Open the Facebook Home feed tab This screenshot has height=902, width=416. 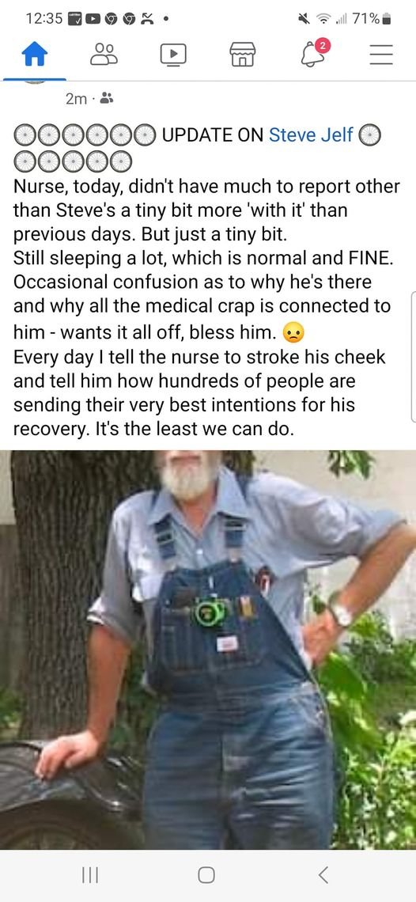click(x=35, y=55)
